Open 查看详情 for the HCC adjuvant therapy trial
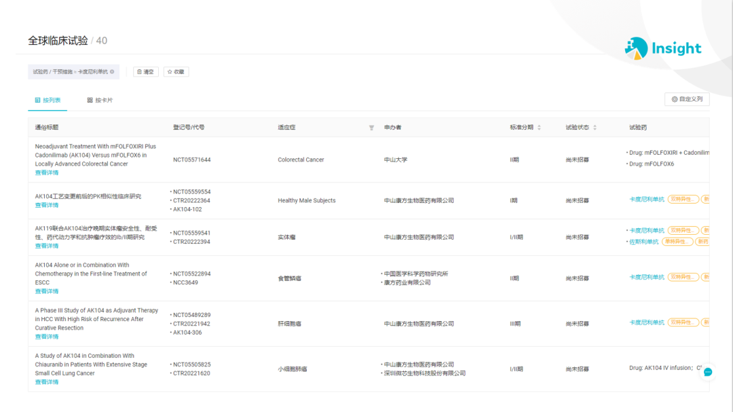Image resolution: width=733 pixels, height=412 pixels. 47,336
